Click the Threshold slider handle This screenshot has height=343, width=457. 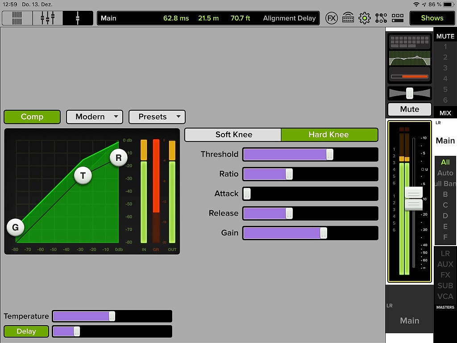coord(329,155)
